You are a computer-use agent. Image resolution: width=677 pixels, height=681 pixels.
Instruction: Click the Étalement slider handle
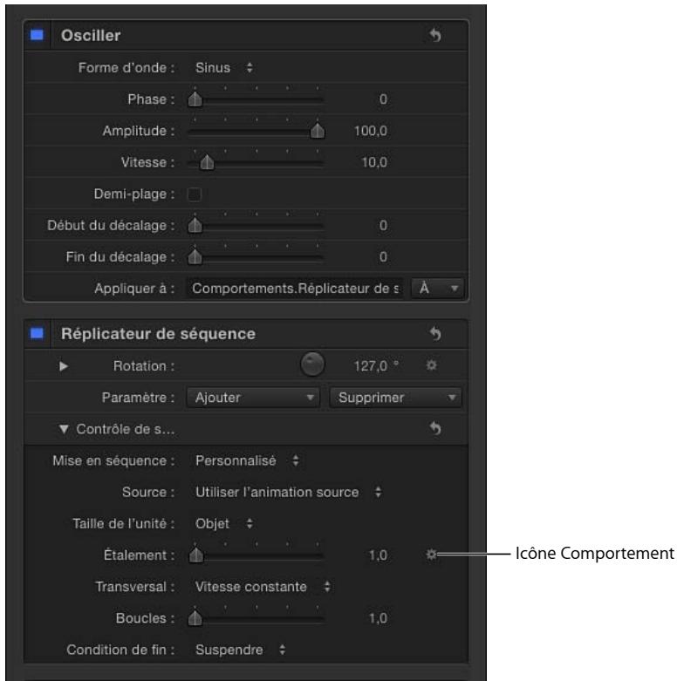click(x=196, y=555)
